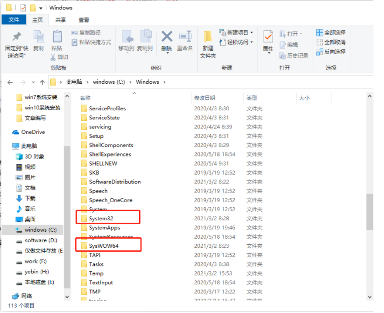Expand the New Item (新建项目) dropdown
The width and height of the screenshot is (384, 313).
[x=236, y=33]
